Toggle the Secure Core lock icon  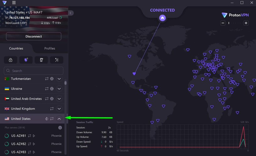pos(10,60)
